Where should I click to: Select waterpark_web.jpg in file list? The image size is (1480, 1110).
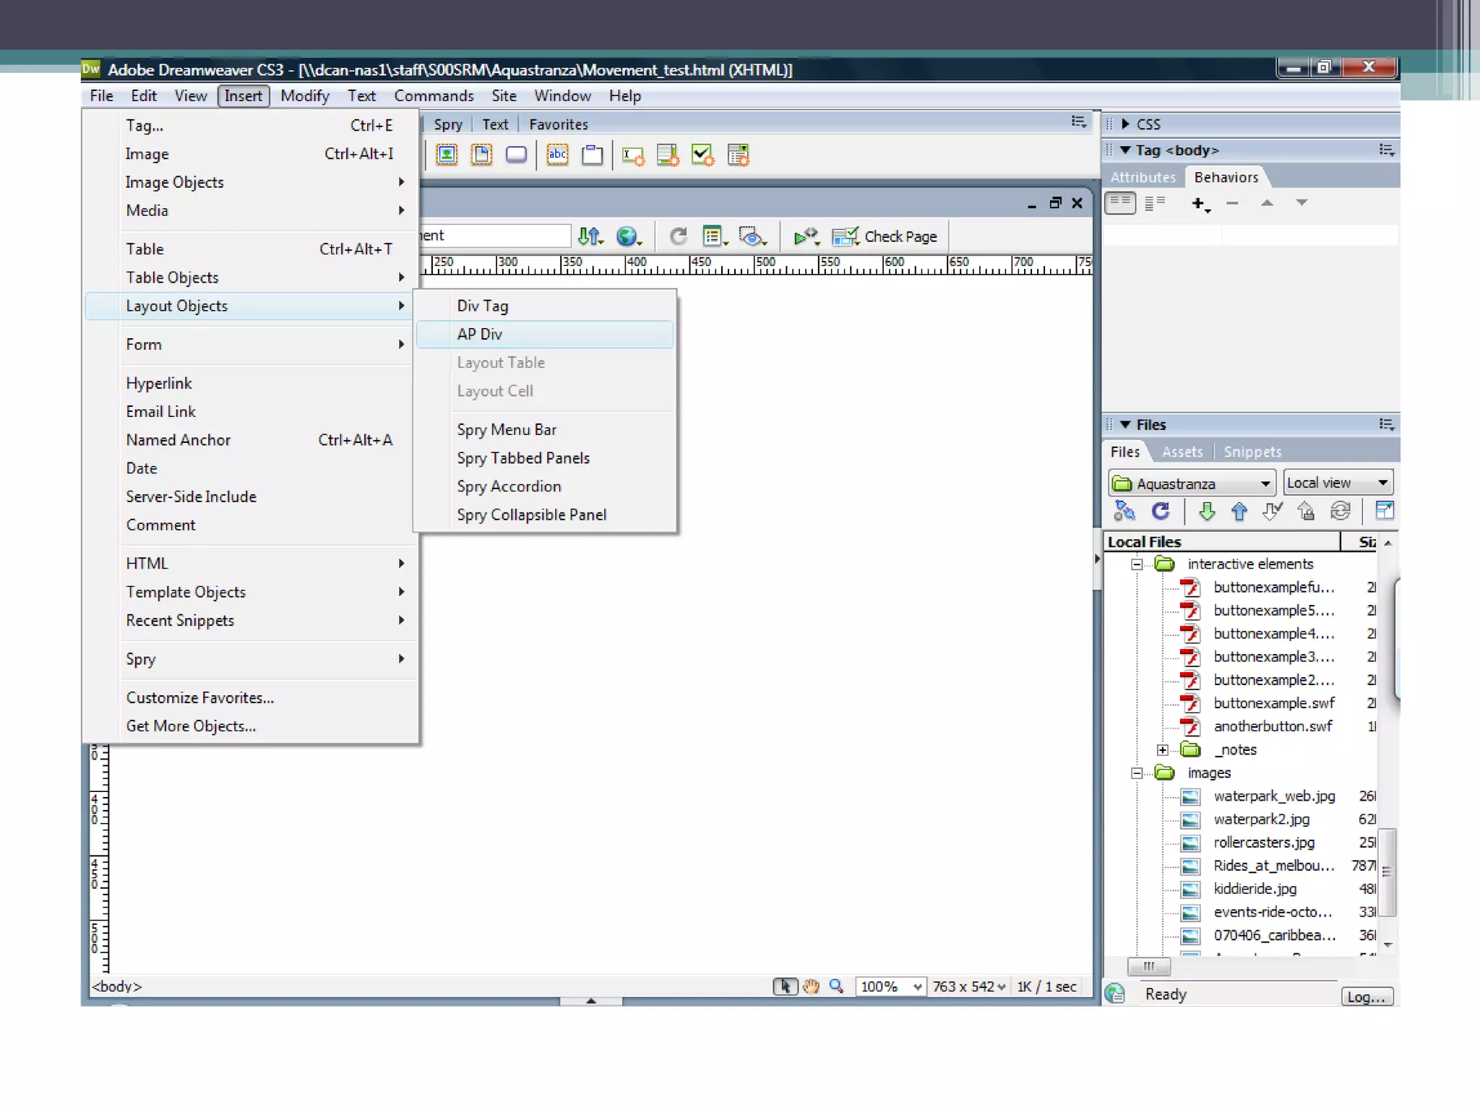[x=1273, y=796]
